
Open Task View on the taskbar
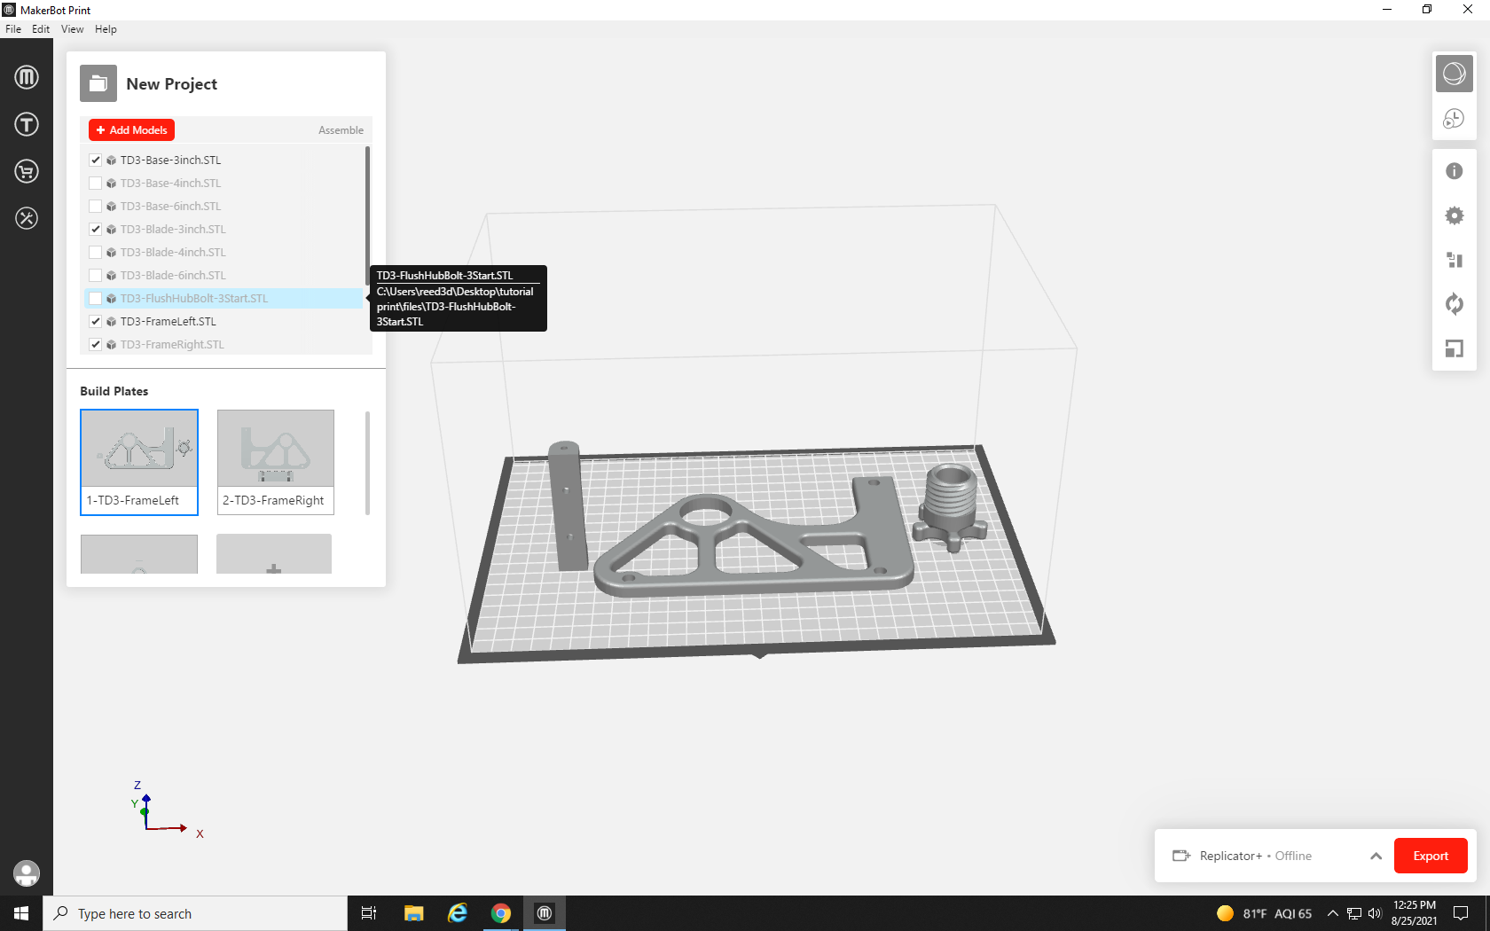point(369,913)
